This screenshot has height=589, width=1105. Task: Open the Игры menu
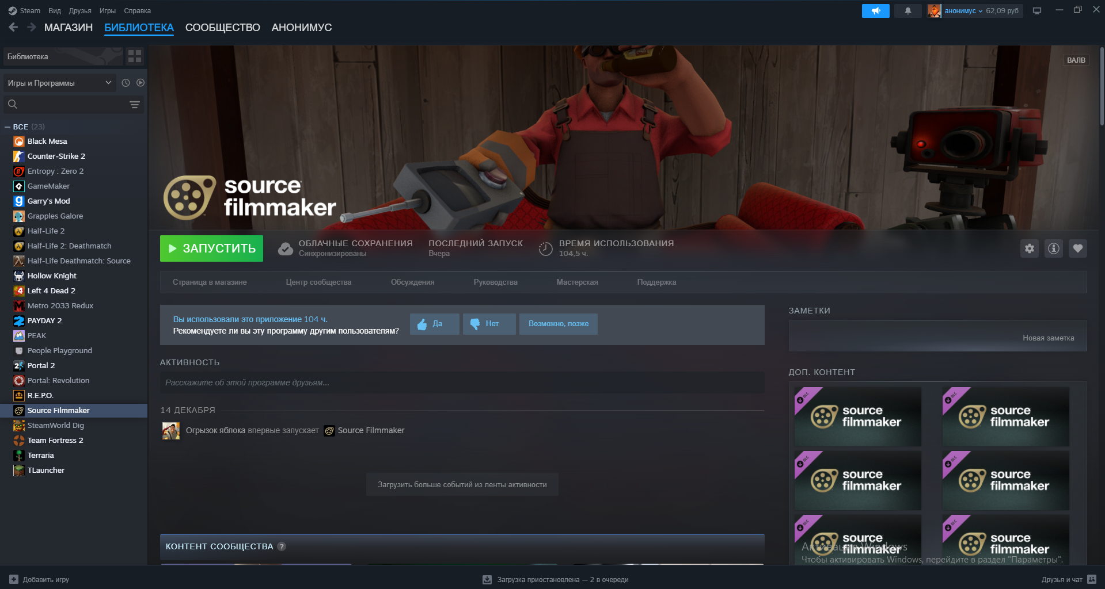tap(108, 11)
